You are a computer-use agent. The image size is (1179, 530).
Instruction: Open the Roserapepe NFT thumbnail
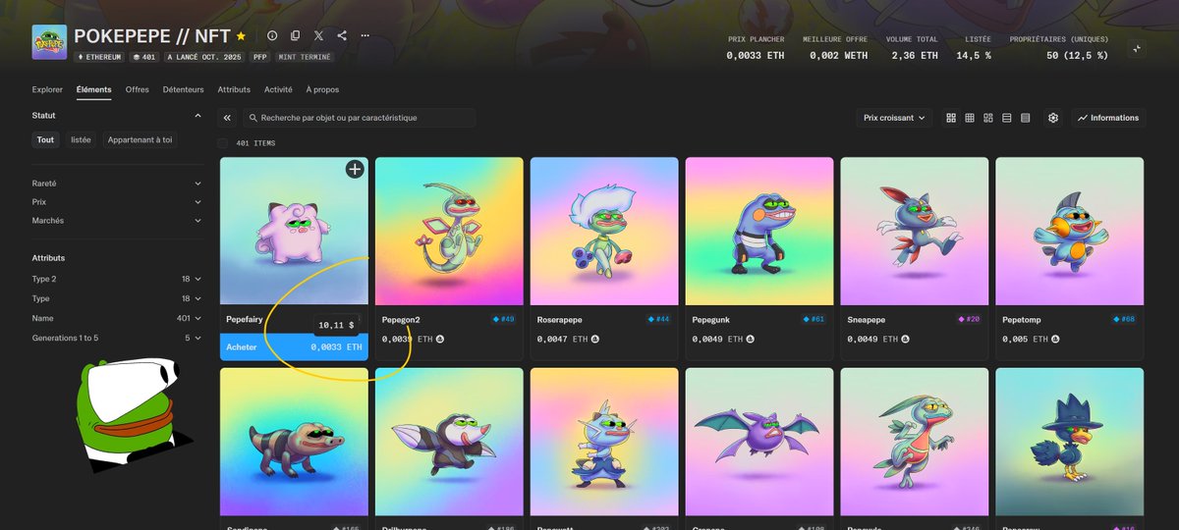(x=604, y=231)
